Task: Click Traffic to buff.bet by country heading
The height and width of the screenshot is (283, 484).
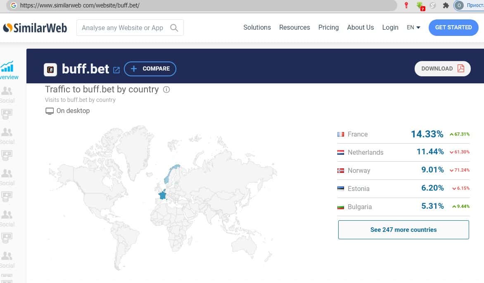Action: coord(102,90)
